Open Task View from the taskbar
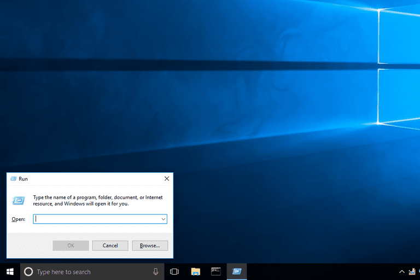420x280 pixels. [174, 272]
